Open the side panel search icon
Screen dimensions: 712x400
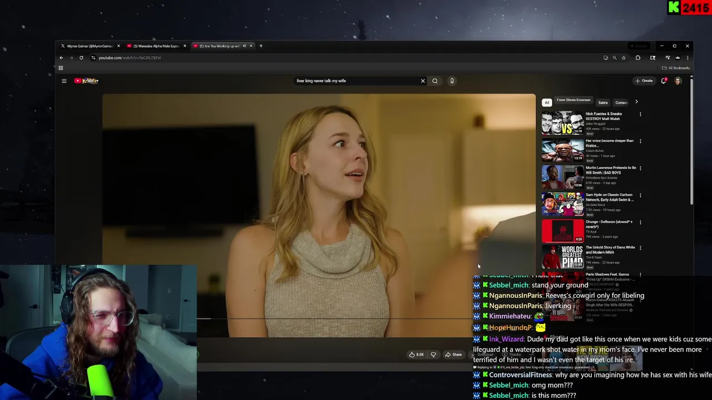tap(652, 58)
